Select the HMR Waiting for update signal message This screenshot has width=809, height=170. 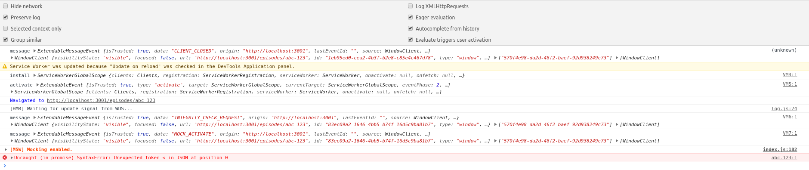(71, 108)
